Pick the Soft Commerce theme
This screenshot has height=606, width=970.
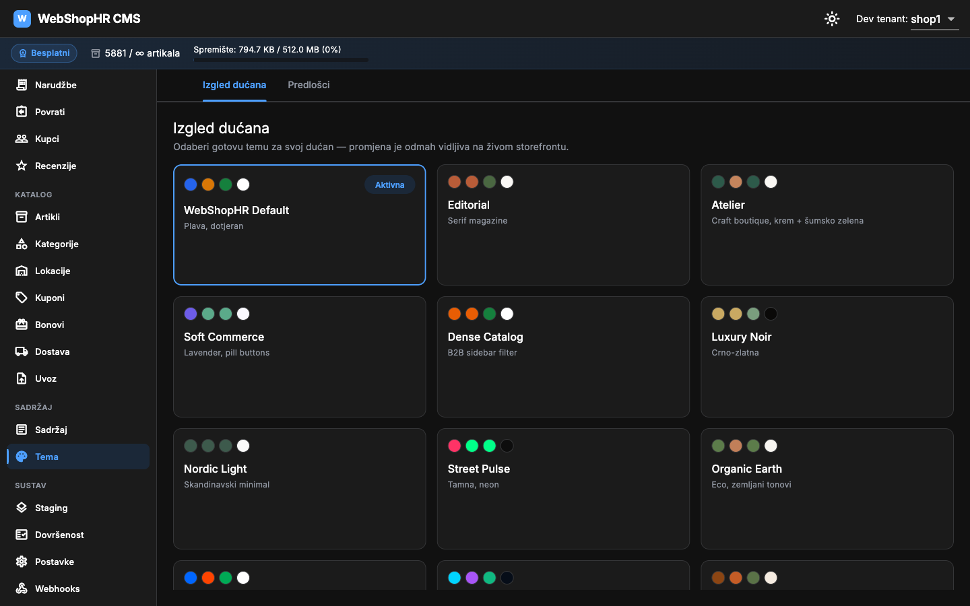[300, 357]
